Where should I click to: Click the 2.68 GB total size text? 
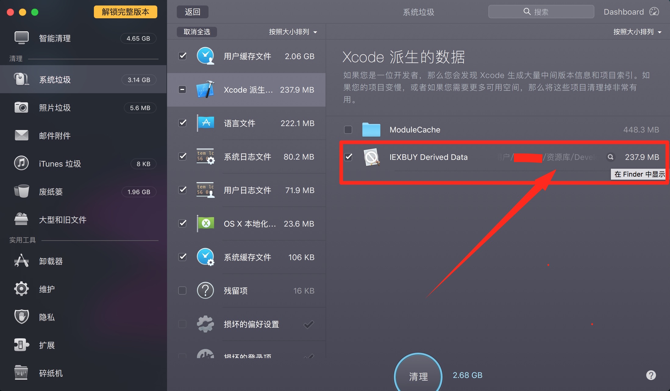[468, 375]
